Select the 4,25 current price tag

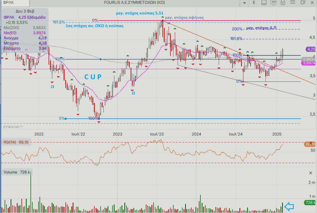click(311, 49)
